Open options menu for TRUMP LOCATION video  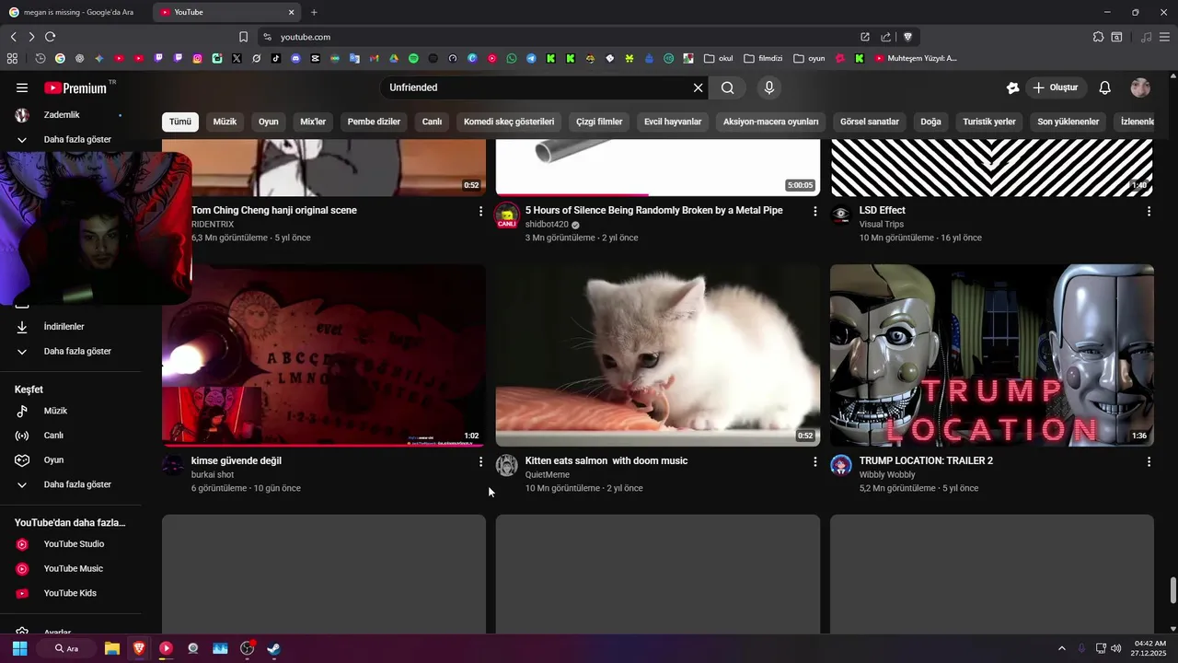click(x=1149, y=461)
